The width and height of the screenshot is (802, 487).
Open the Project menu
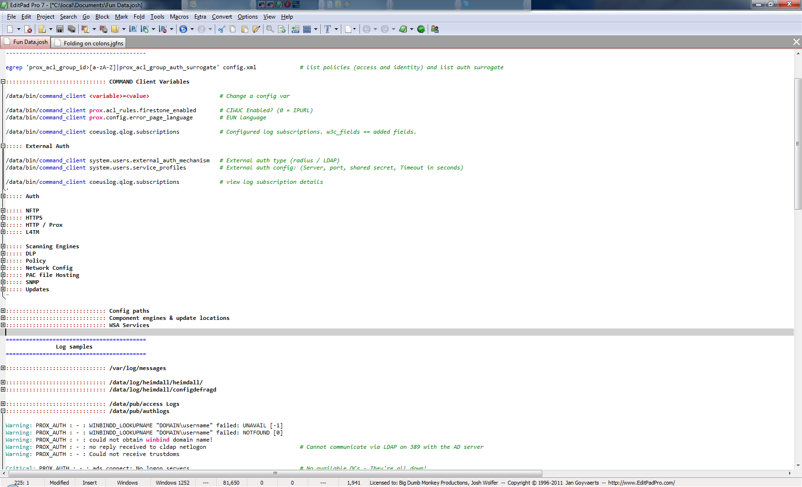coord(45,17)
